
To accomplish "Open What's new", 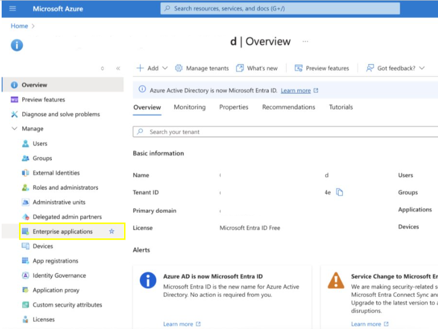I will 257,68.
